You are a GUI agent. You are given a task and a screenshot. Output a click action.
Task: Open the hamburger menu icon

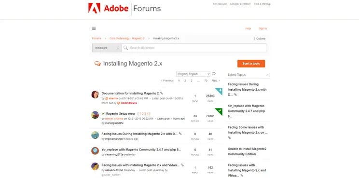[94, 28]
